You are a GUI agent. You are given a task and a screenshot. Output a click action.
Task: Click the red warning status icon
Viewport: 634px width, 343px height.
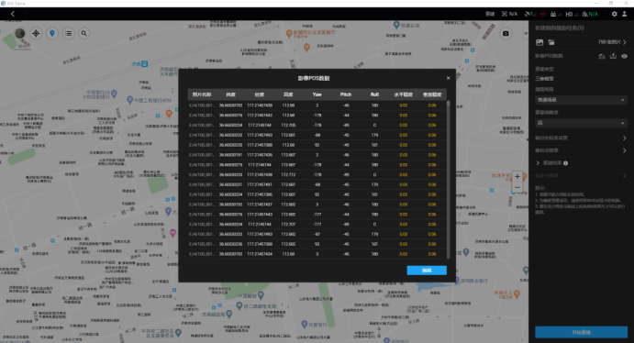pyautogui.click(x=542, y=14)
